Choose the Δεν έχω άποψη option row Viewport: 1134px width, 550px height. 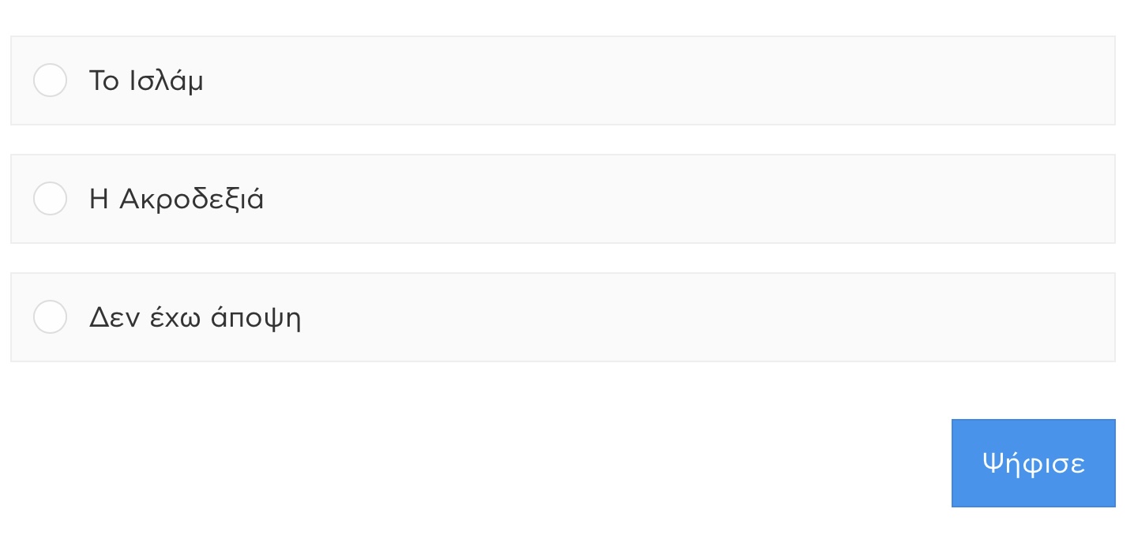(x=563, y=317)
